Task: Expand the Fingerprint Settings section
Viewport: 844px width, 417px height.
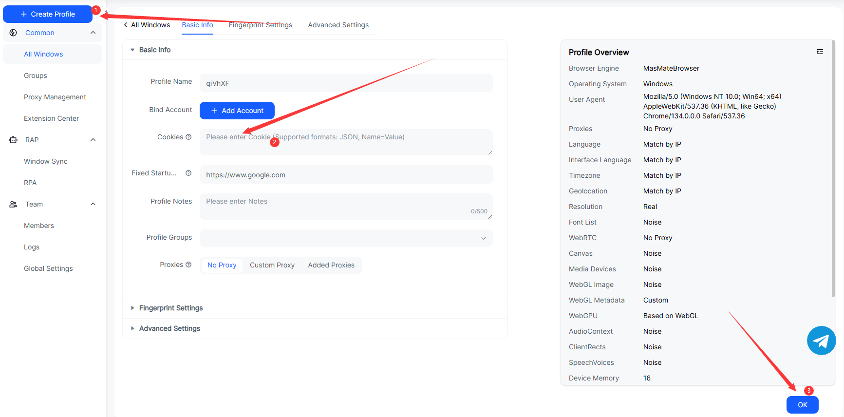Action: point(170,308)
